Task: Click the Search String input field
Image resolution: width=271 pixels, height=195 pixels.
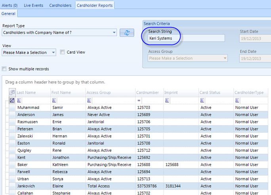Action: pos(185,38)
